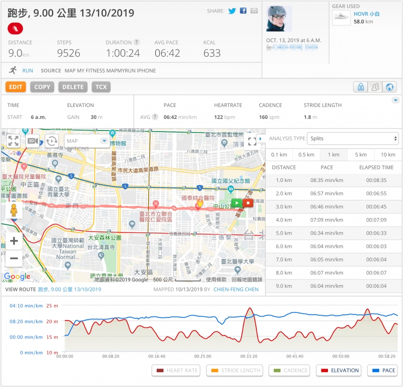The width and height of the screenshot is (403, 387).
Task: Select the 5 km splits tab
Action: (x=360, y=154)
